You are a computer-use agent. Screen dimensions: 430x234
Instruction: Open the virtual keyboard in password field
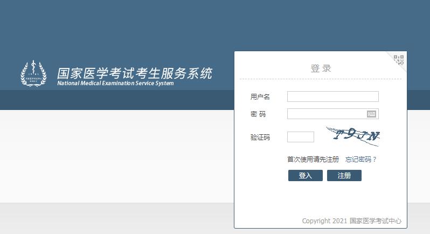click(x=371, y=114)
